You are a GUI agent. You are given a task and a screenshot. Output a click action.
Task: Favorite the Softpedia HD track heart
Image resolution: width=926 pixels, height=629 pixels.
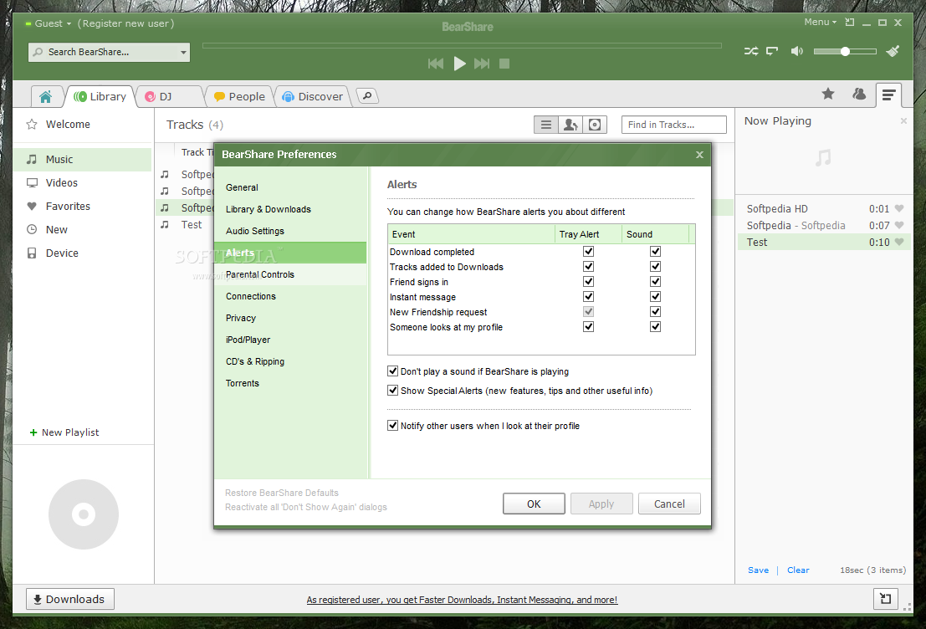[899, 208]
